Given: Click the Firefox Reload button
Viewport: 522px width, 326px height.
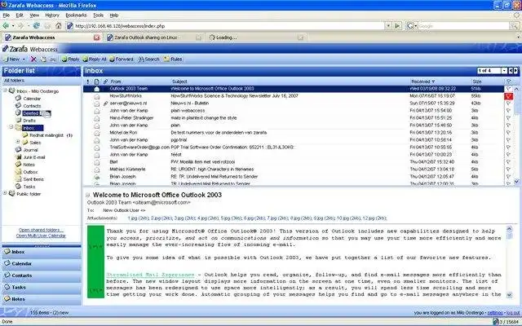Looking at the screenshot, I should point(36,25).
